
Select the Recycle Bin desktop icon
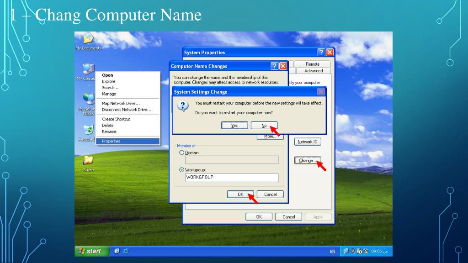pos(87,133)
